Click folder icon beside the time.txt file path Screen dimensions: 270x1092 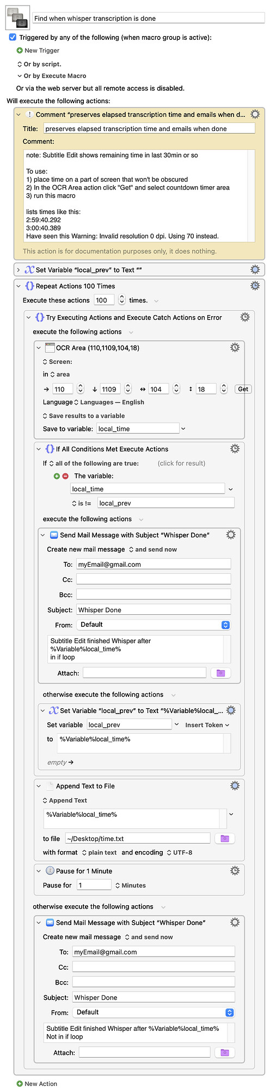(225, 838)
